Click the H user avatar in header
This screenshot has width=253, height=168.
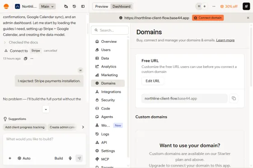199,6
